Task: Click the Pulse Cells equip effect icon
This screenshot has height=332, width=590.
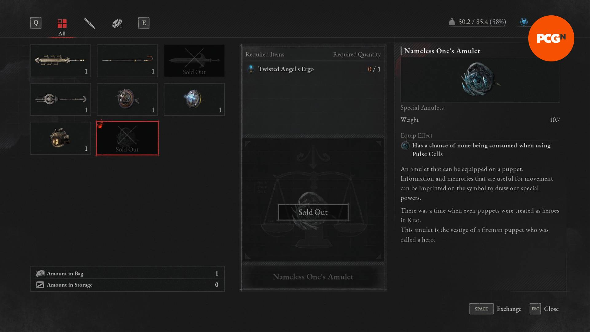Action: click(405, 146)
